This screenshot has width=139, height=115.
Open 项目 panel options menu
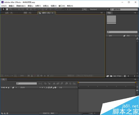(135, 13)
